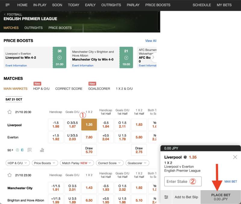Expand the Goalscorer dropdown chip
The width and height of the screenshot is (241, 204).
pos(137,163)
